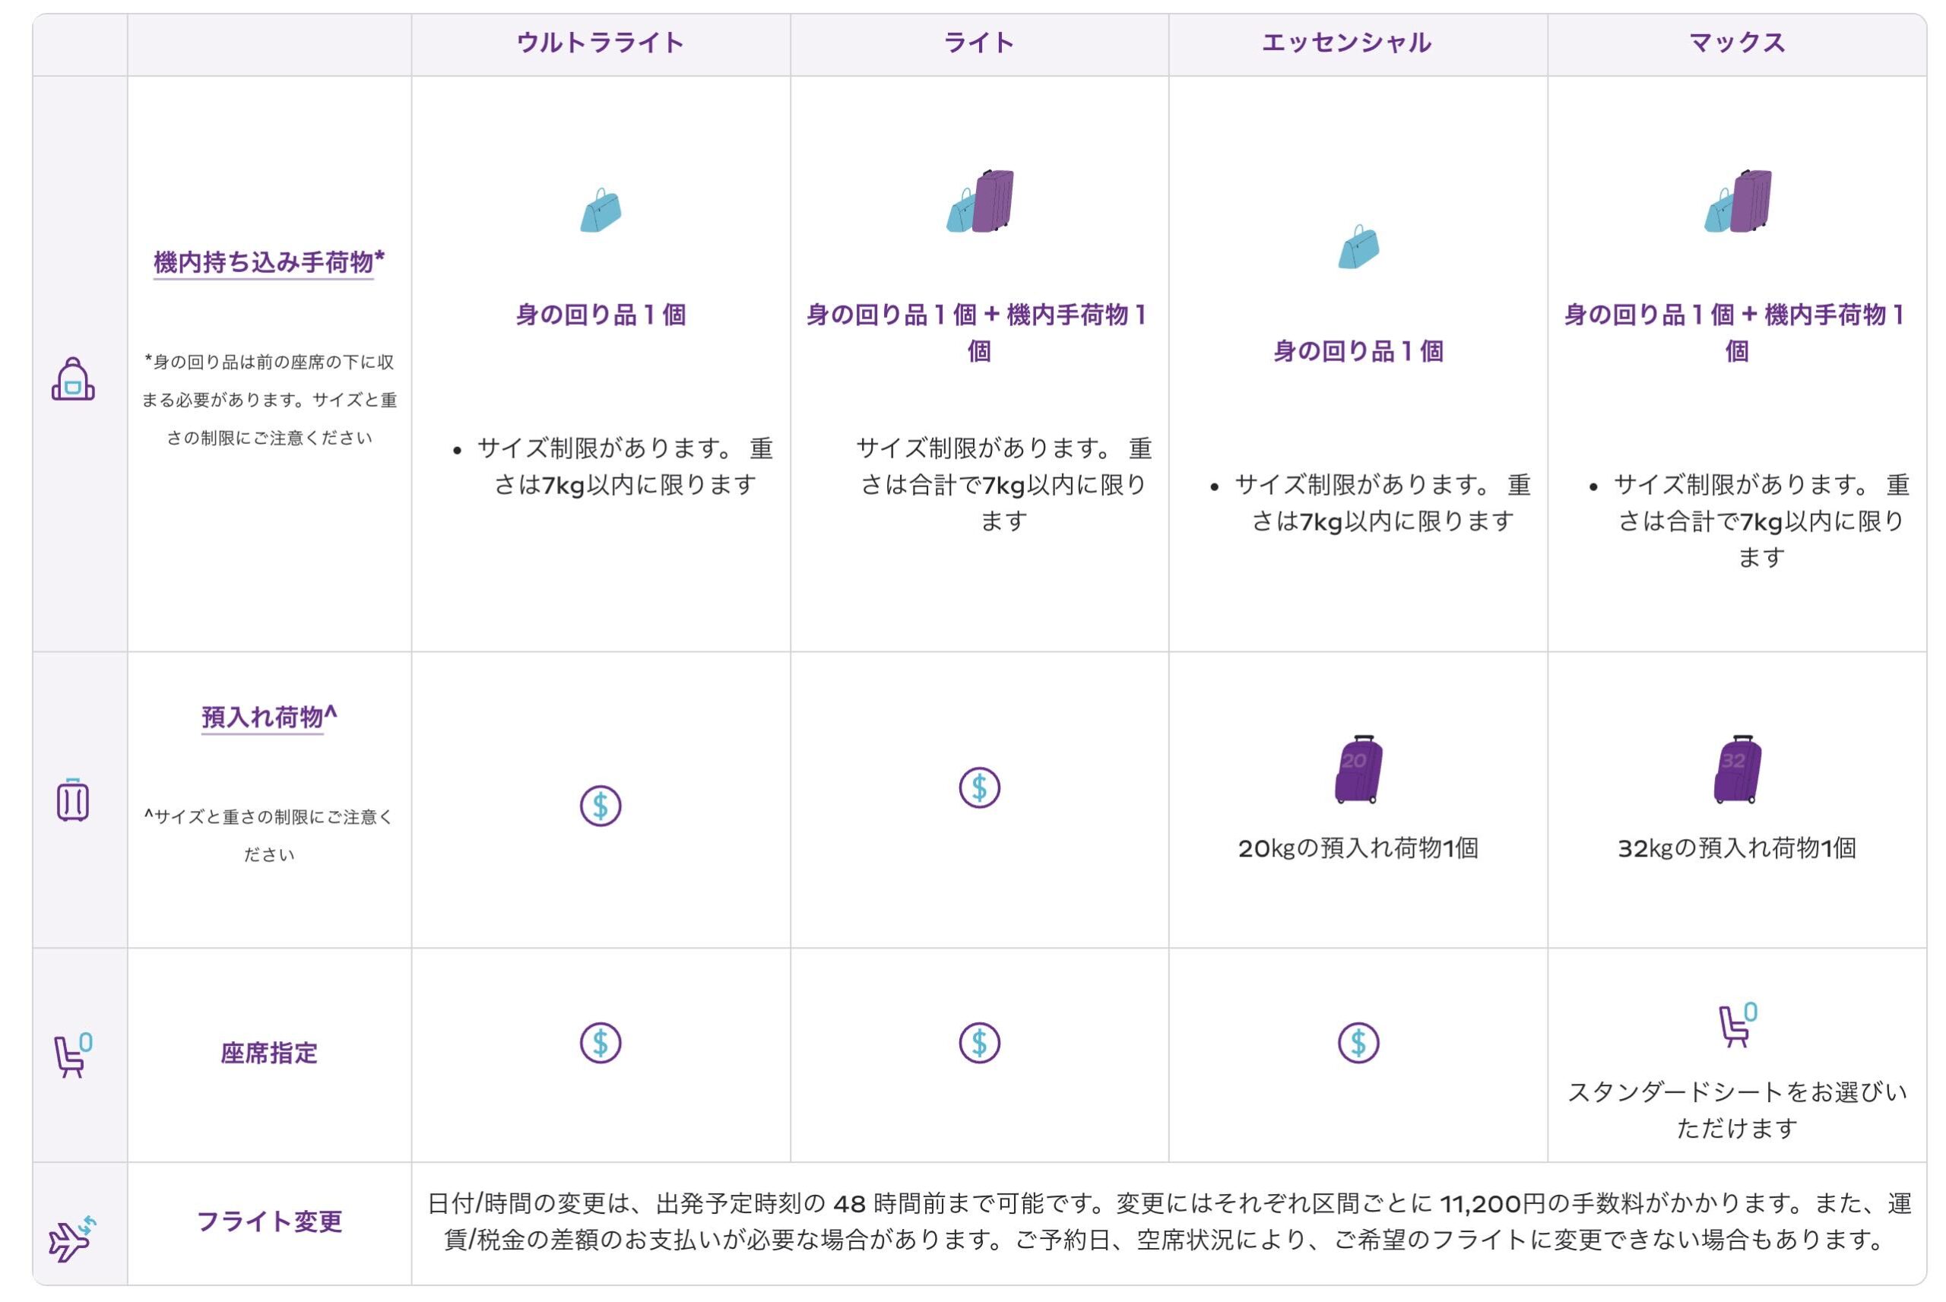Click the 32kg purple suitcase icon
Screen dimensions: 1946x1302
click(1737, 769)
